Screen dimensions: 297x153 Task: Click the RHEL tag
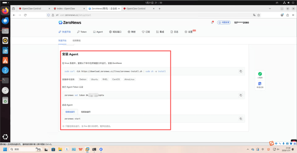pyautogui.click(x=105, y=80)
